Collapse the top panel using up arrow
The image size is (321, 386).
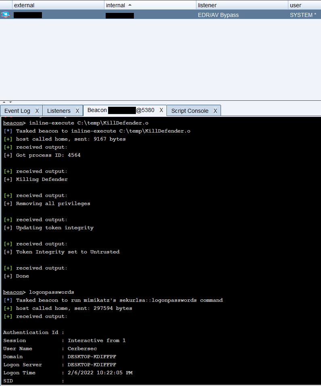(4, 102)
